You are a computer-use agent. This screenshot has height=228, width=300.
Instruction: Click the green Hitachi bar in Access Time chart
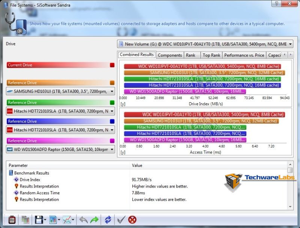185,127
